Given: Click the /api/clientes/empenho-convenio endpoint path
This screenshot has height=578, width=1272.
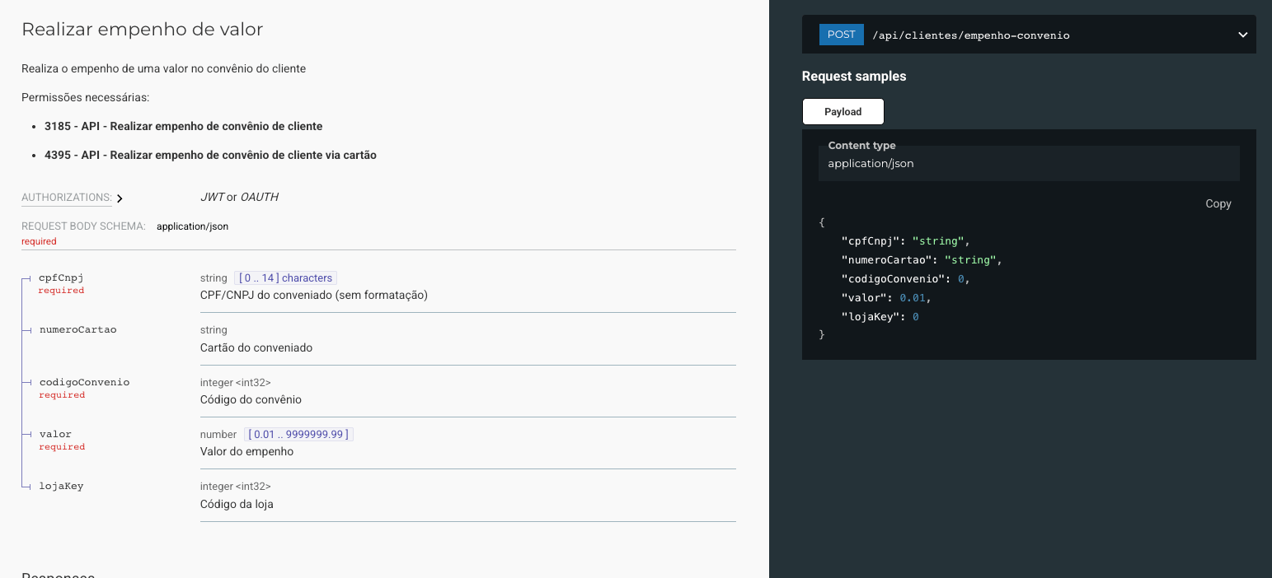Looking at the screenshot, I should point(971,35).
